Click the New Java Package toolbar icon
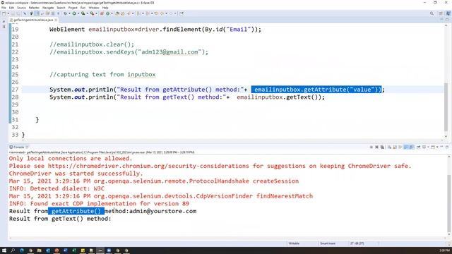452x254 pixels. [x=102, y=13]
